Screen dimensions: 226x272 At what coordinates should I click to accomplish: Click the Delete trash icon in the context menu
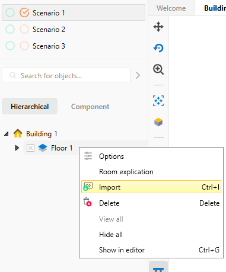pos(87,202)
